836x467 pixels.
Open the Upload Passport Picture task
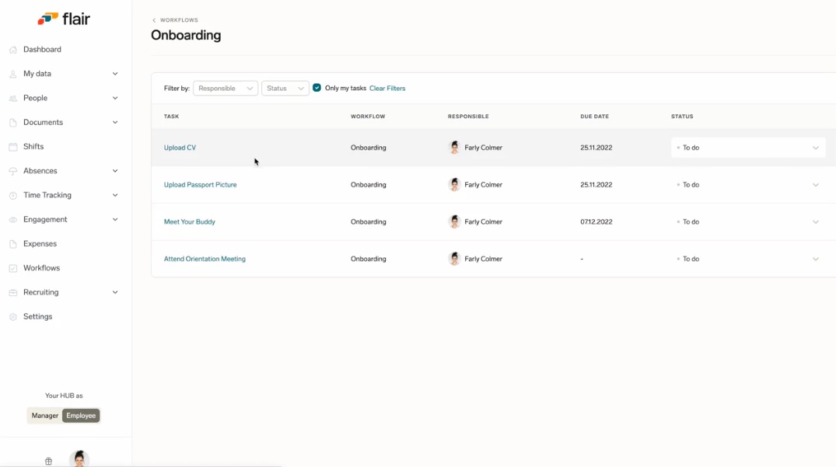(200, 185)
